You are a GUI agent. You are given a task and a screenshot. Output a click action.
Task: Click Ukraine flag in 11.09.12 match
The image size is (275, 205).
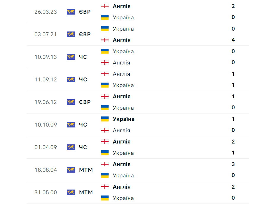point(105,85)
